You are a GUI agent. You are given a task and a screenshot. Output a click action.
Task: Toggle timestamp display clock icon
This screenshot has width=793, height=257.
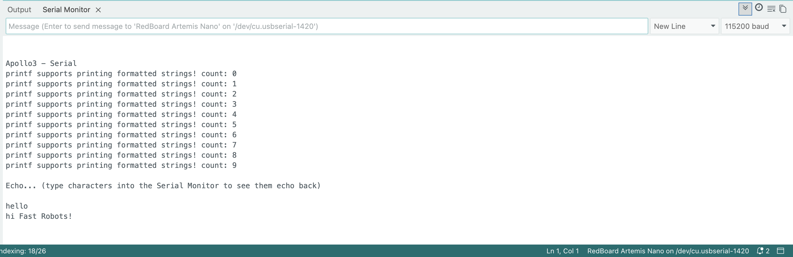[759, 8]
